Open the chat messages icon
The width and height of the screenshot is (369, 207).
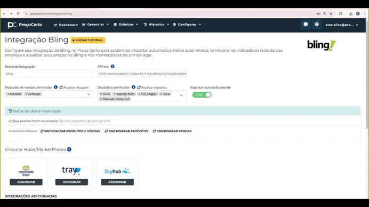[306, 25]
